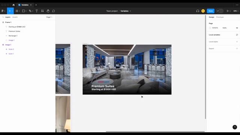Viewport: 240px width, 135px height.
Task: Search layers with magnifier icon
Action: (3, 17)
